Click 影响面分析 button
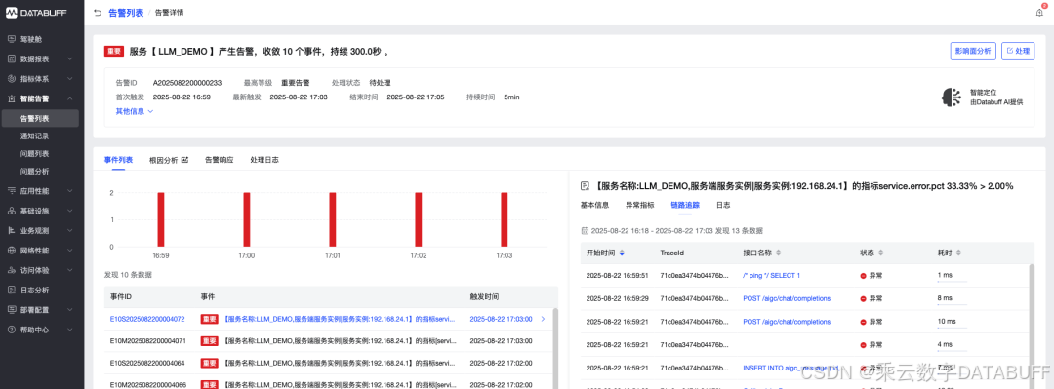 [973, 51]
